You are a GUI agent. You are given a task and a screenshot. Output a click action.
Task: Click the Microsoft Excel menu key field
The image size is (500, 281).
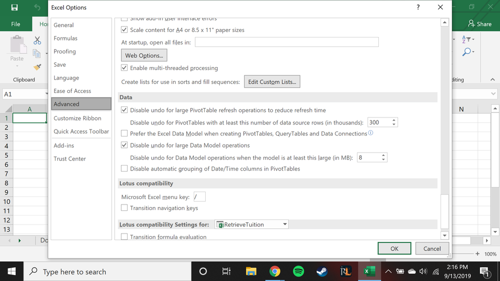tap(200, 197)
